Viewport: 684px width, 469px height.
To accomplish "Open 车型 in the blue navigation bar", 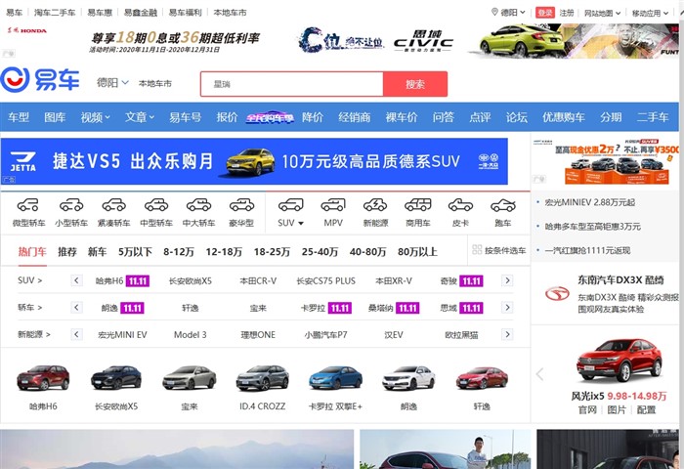I will coord(19,117).
